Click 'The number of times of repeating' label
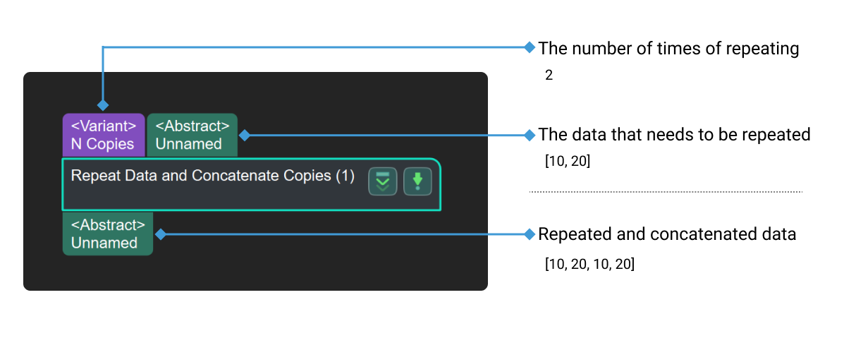 tap(668, 49)
